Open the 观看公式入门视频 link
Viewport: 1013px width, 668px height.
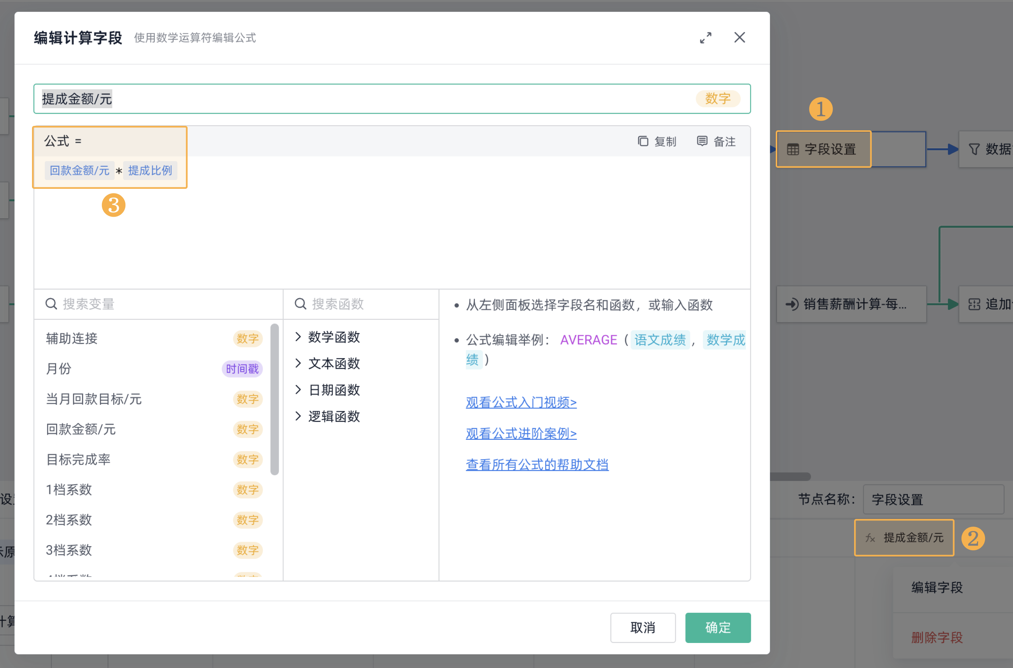point(521,402)
